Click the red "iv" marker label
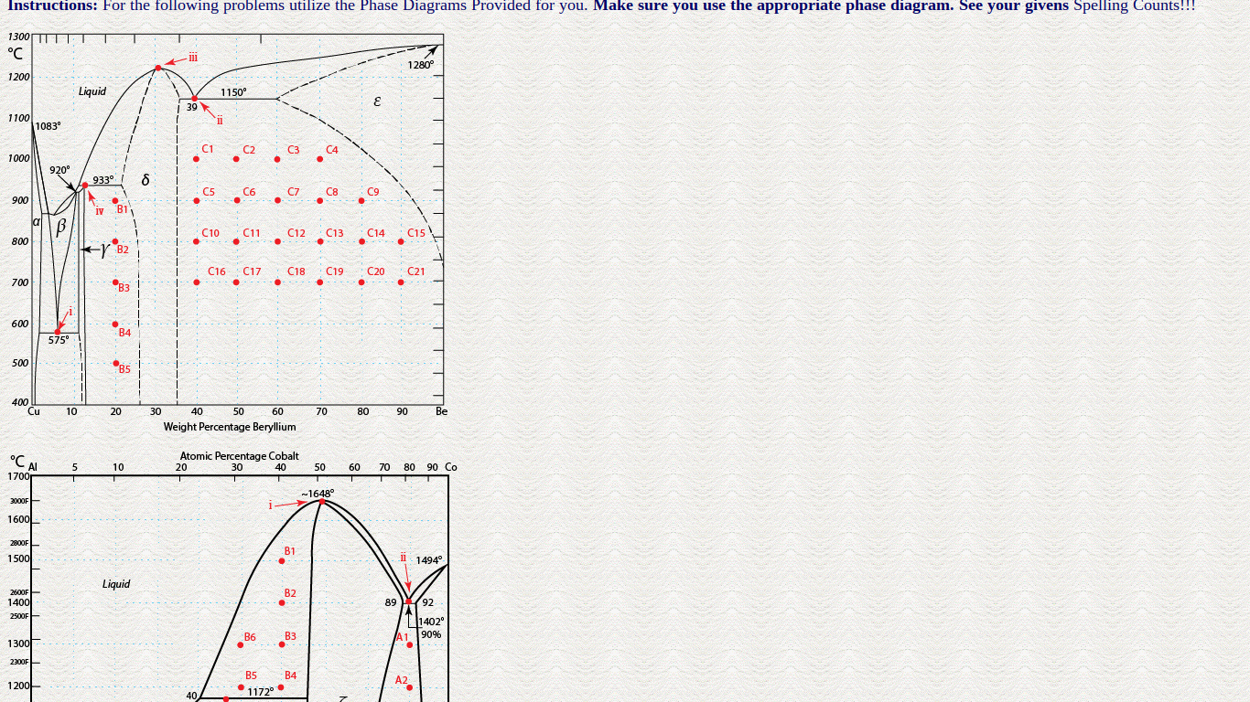This screenshot has height=702, width=1250. [100, 211]
